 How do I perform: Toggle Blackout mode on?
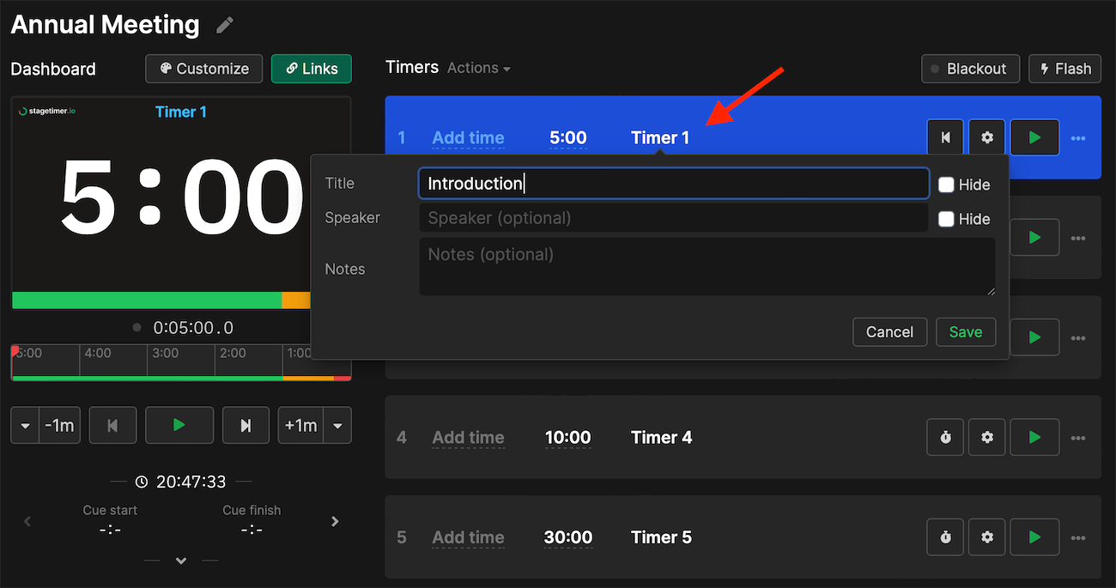click(x=970, y=69)
